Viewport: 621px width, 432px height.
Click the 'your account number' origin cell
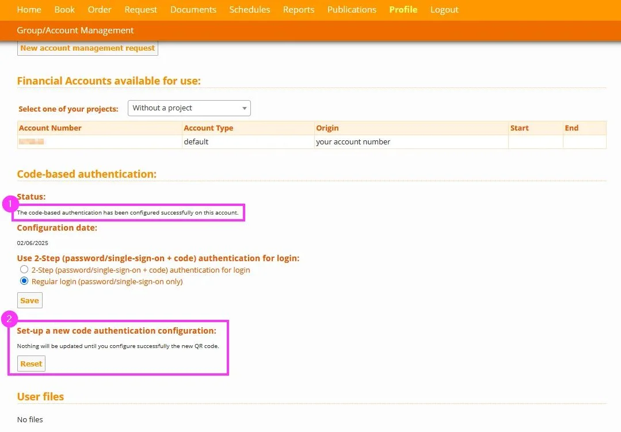(x=411, y=142)
